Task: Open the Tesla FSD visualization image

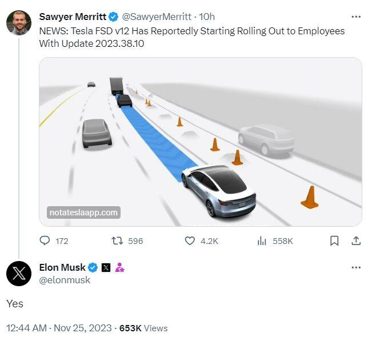Action: coord(200,142)
